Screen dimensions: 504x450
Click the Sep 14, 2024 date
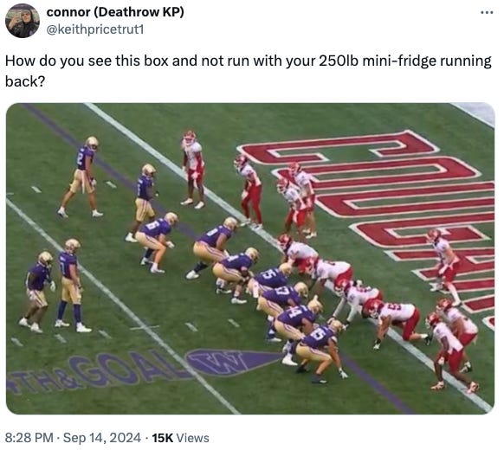pos(102,438)
